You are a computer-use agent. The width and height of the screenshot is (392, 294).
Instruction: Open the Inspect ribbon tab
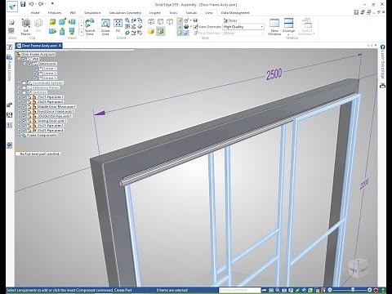(x=155, y=13)
